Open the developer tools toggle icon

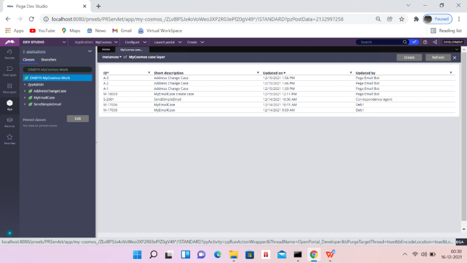pyautogui.click(x=435, y=42)
